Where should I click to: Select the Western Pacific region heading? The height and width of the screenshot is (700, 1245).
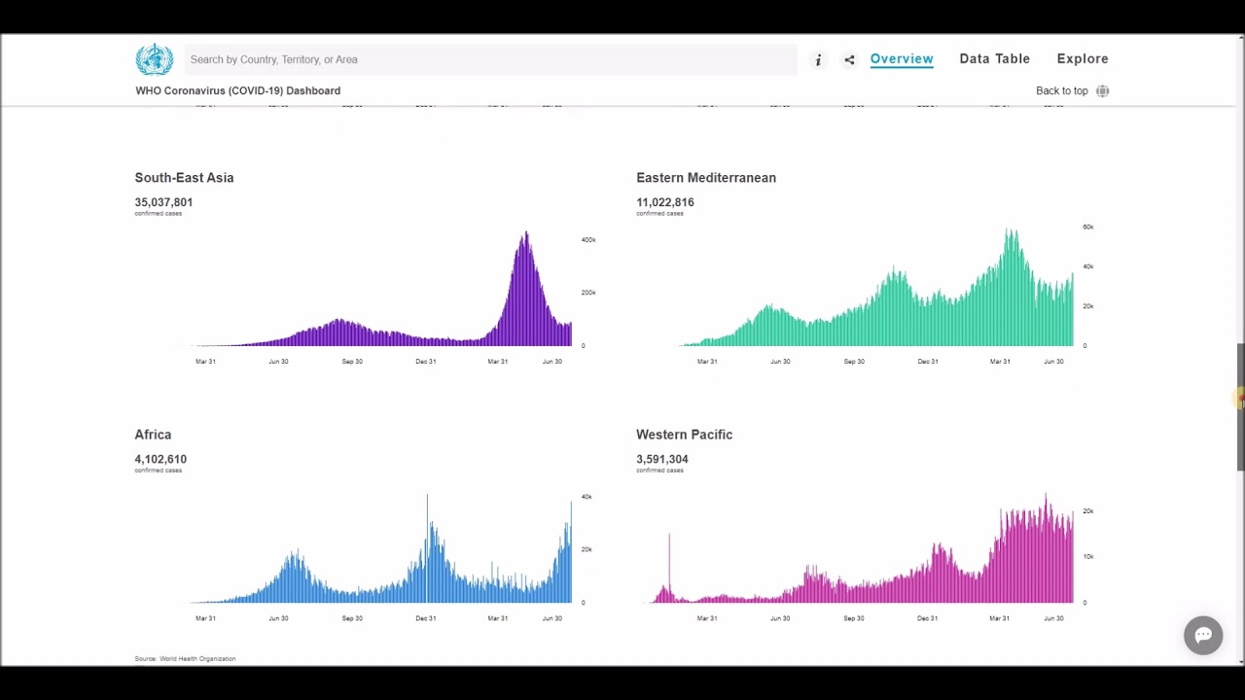684,435
